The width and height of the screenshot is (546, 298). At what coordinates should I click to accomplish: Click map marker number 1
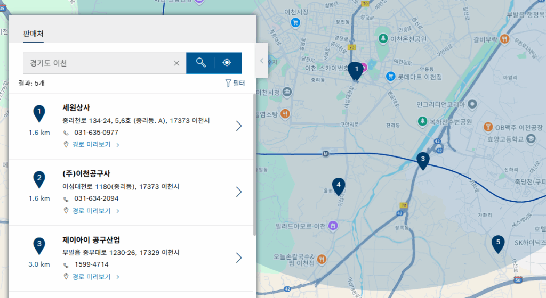[x=356, y=71]
